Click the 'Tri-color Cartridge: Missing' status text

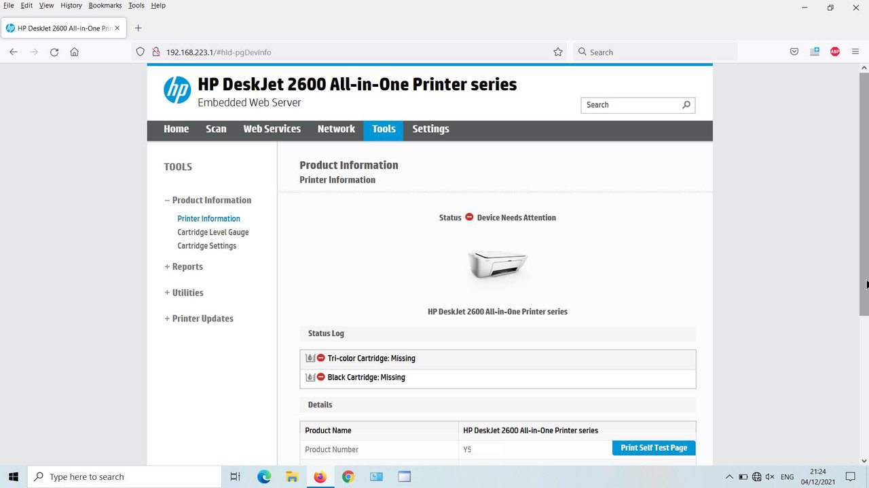click(x=371, y=358)
